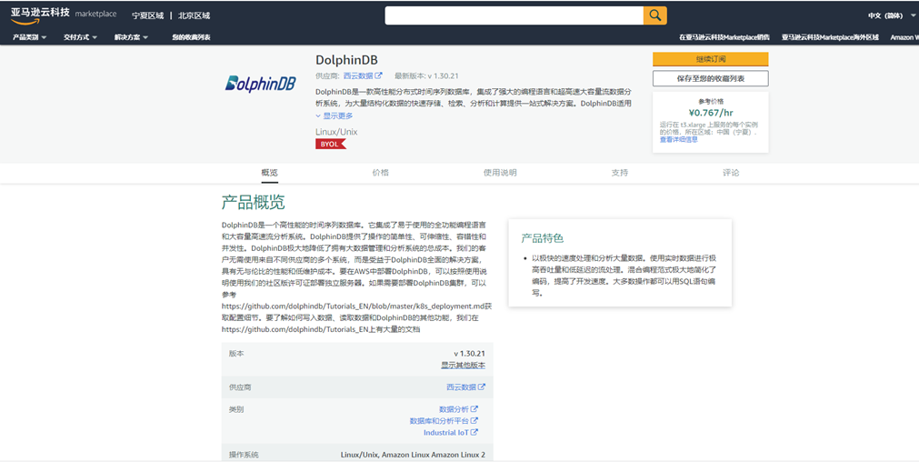Click the DolphinDB product title
The height and width of the screenshot is (462, 919).
tap(346, 60)
